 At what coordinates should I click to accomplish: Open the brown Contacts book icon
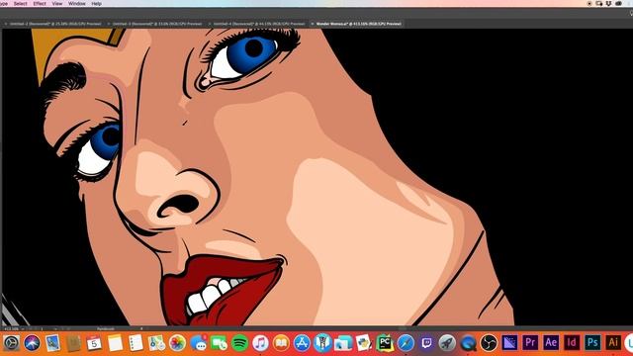tap(73, 343)
